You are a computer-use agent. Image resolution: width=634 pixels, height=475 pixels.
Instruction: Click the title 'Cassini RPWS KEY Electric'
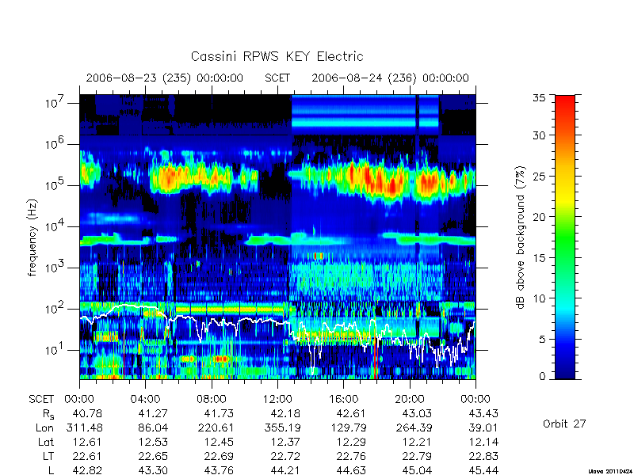[277, 56]
